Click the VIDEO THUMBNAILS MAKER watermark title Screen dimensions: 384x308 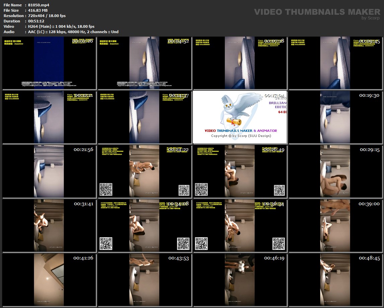[317, 12]
